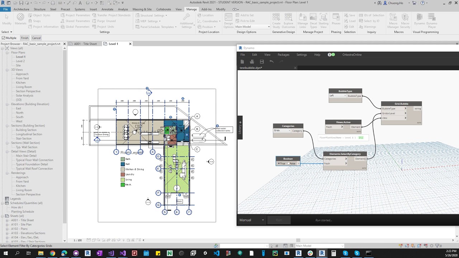Open Select panel dropdown under Modify

point(7,32)
